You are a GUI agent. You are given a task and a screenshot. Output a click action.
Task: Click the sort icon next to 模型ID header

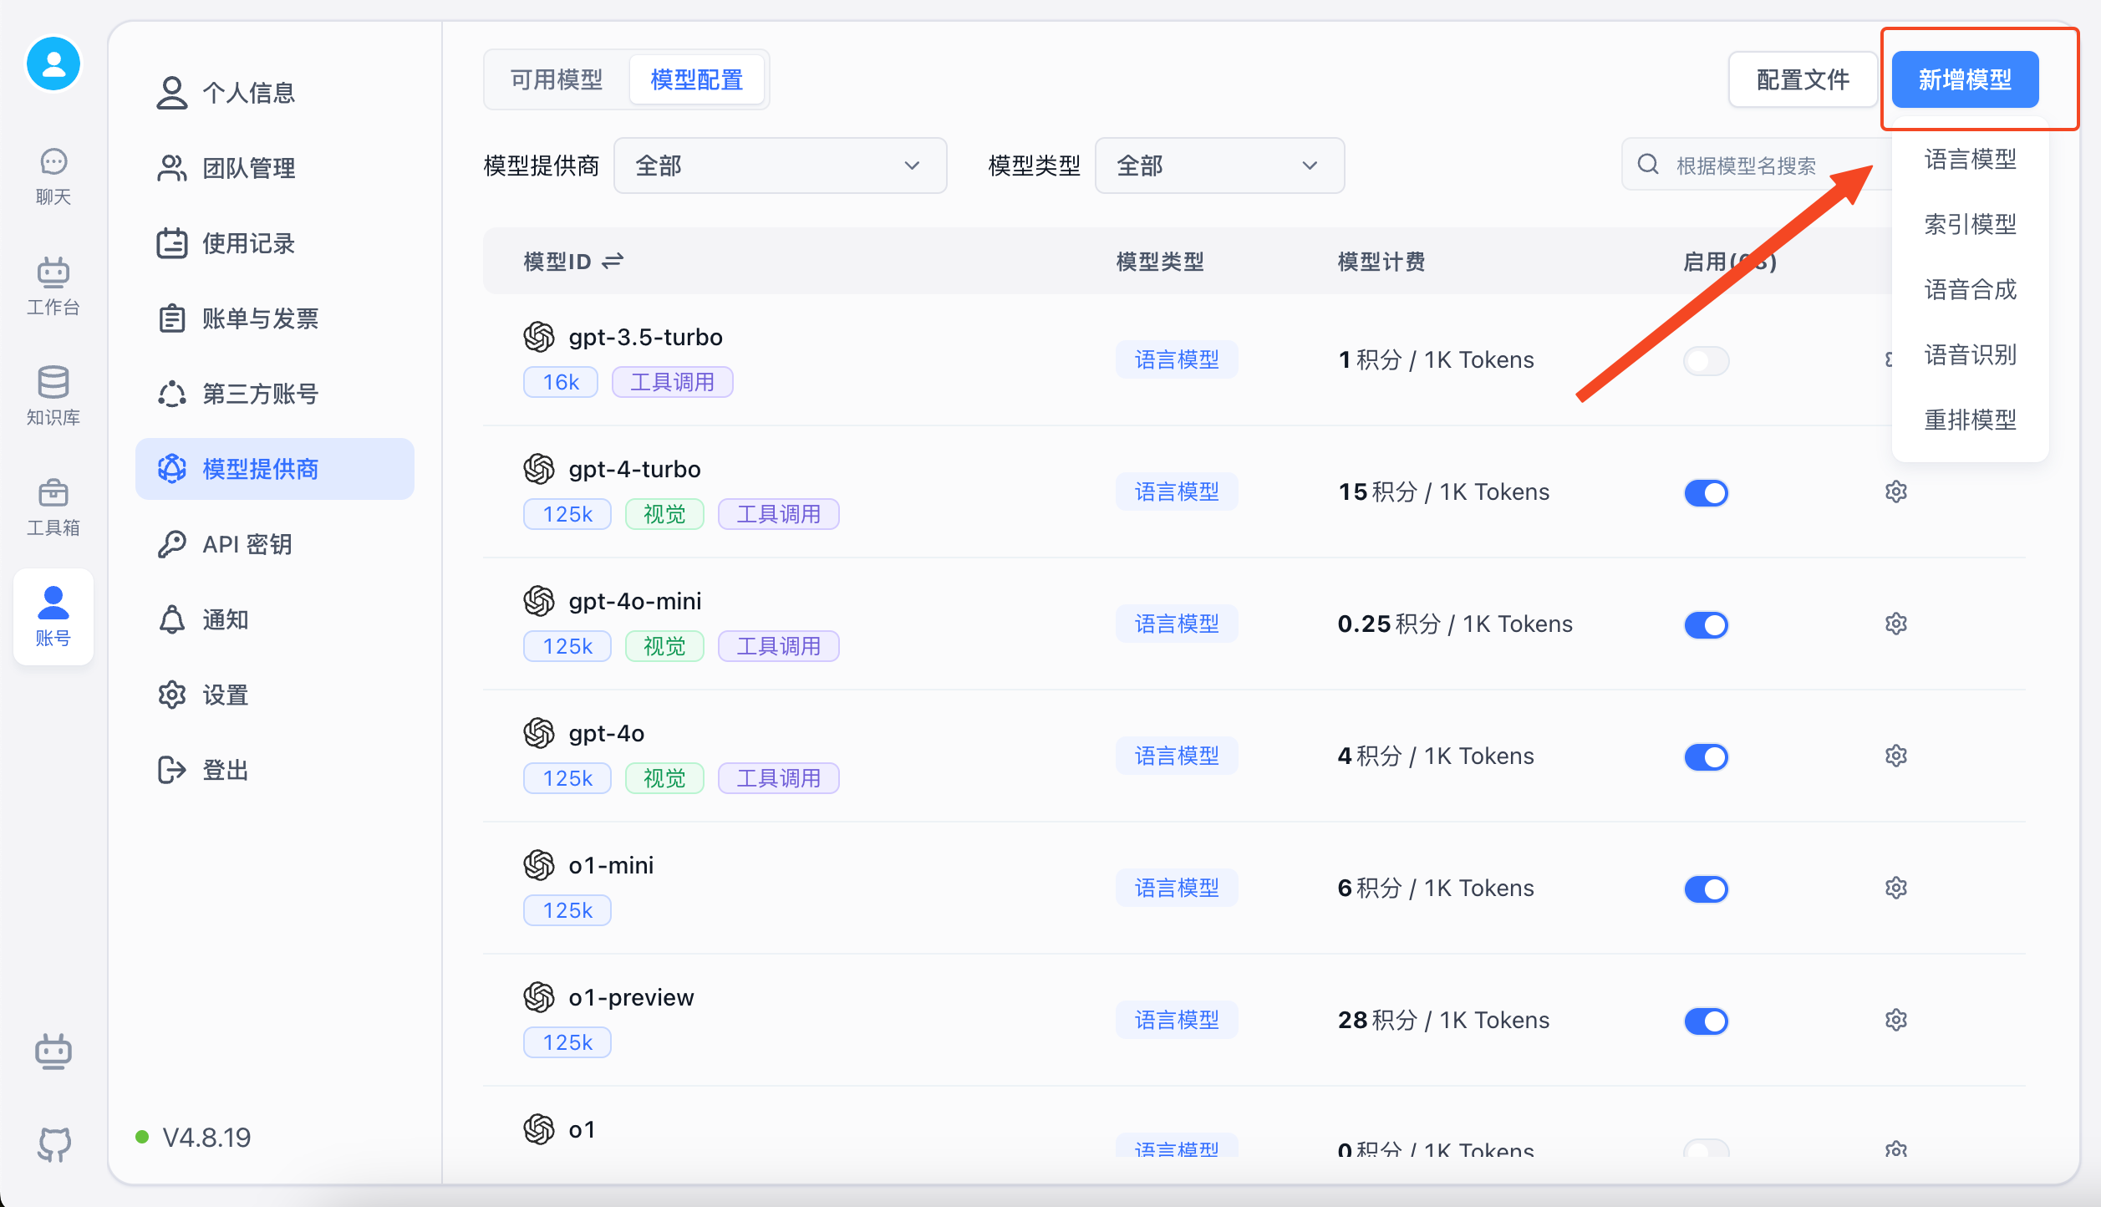(613, 262)
